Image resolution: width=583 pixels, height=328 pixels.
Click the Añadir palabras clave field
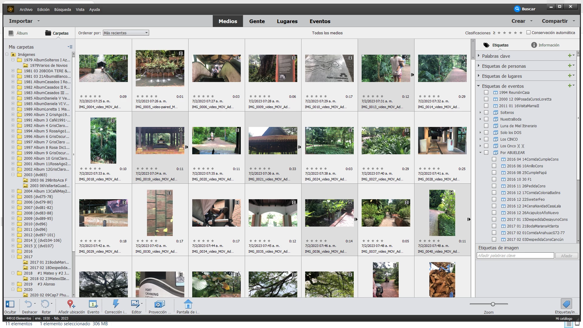(515, 256)
